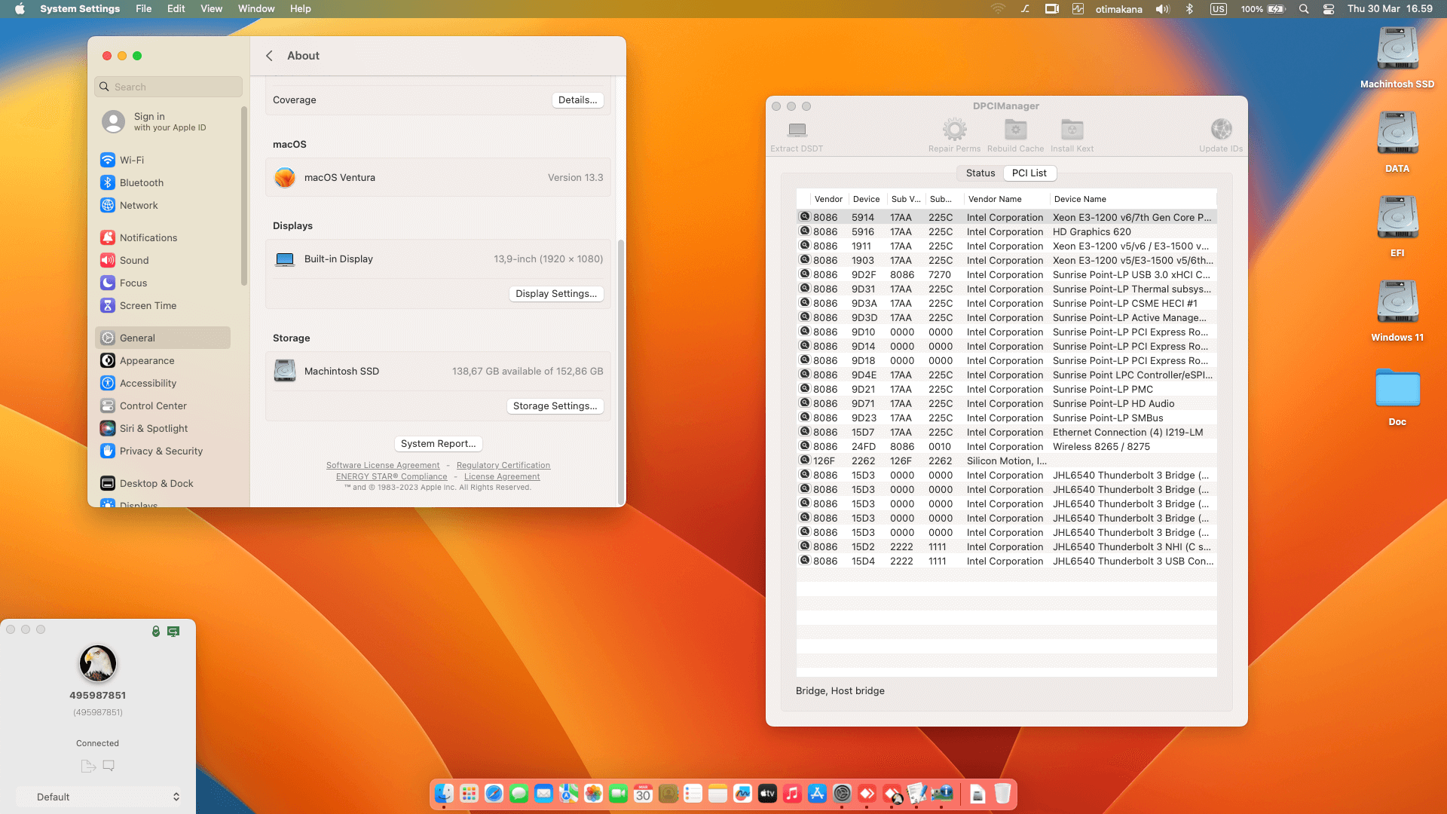Click the chat bubble icon under Connected
1447x814 pixels.
[109, 766]
